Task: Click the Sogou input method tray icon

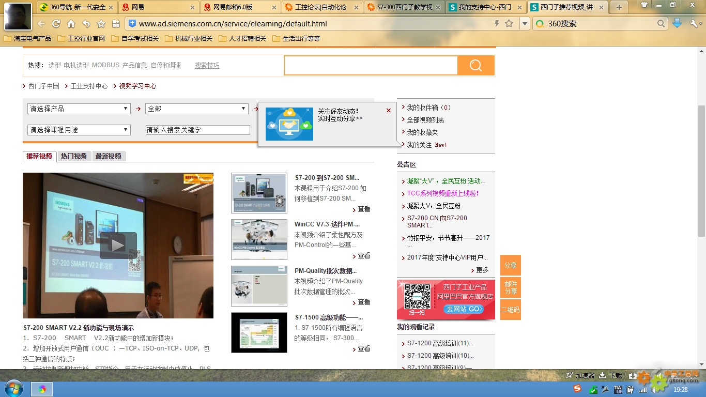Action: [x=577, y=388]
